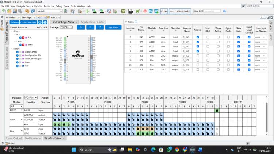Screen dimensions: 274x154
Task: Click the Generate button
Action: [14, 22]
